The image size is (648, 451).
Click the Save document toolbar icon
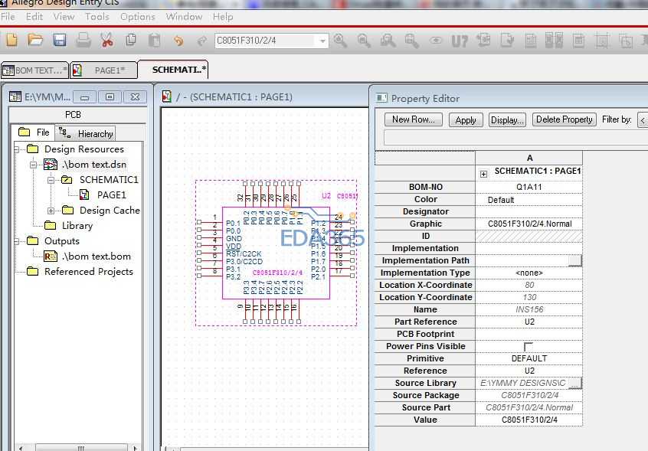click(60, 41)
